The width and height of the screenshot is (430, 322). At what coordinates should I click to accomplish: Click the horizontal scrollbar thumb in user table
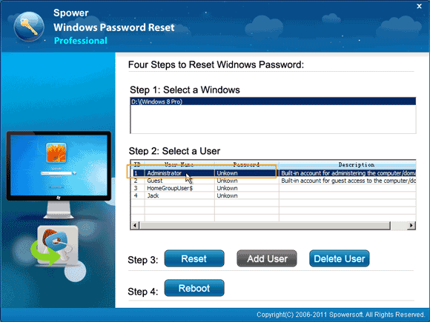click(x=265, y=225)
